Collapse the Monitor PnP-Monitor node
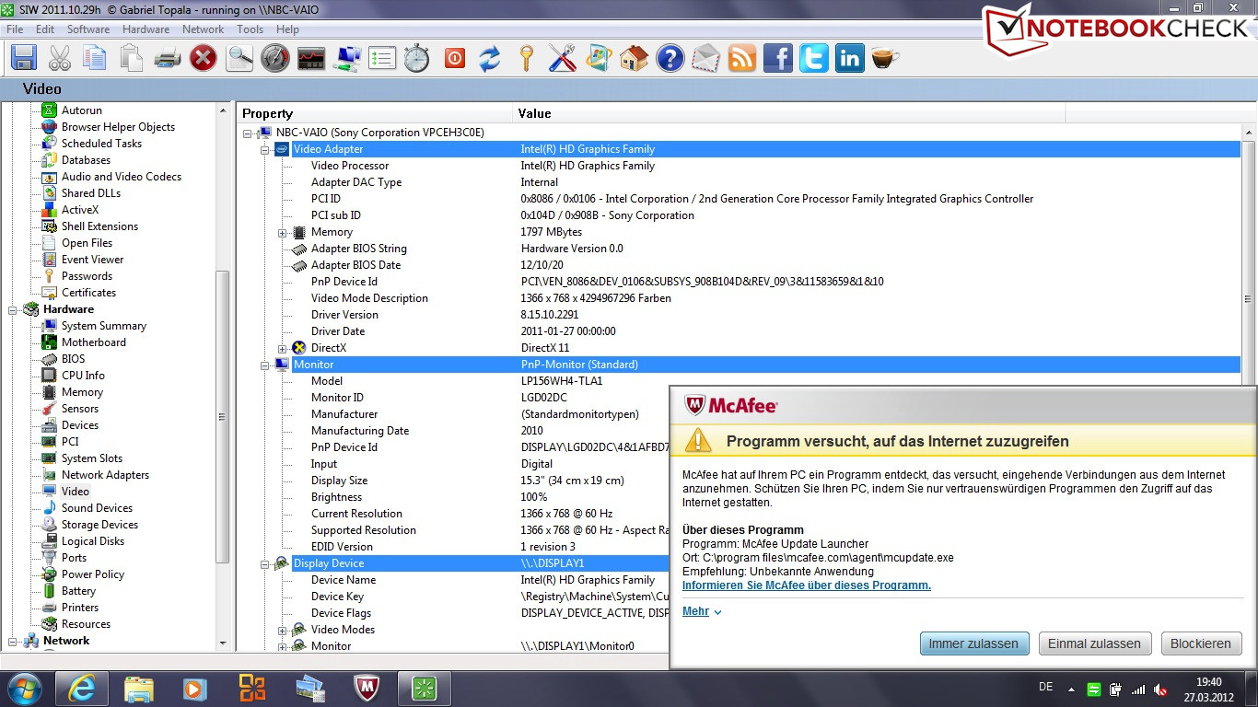This screenshot has width=1258, height=707. pyautogui.click(x=265, y=365)
